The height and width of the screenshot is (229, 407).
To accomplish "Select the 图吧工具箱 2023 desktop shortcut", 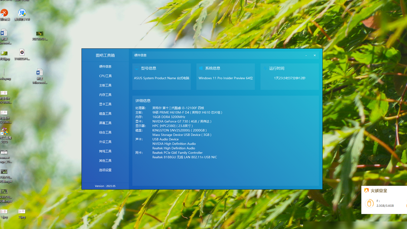I will tap(4, 135).
